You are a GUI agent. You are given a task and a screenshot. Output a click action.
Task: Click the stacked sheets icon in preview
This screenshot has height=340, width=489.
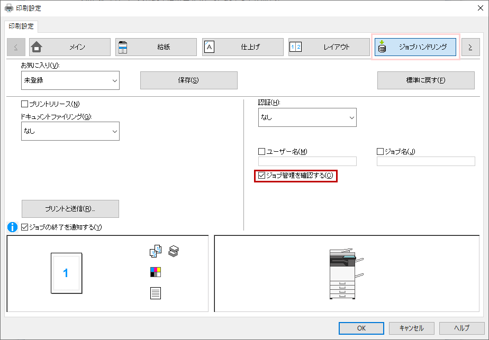coord(174,251)
